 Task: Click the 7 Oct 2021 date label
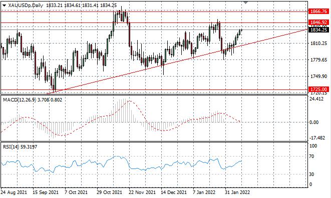pos(76,192)
